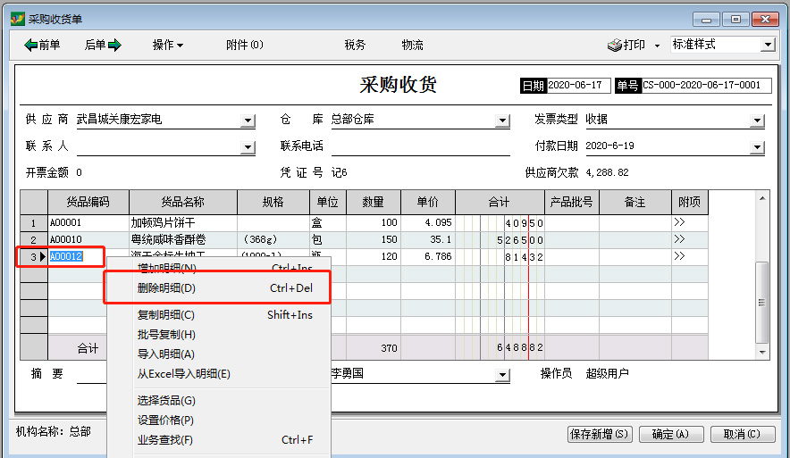Expand the 标准样式 style dropdown
Image resolution: width=790 pixels, height=458 pixels.
coord(768,45)
